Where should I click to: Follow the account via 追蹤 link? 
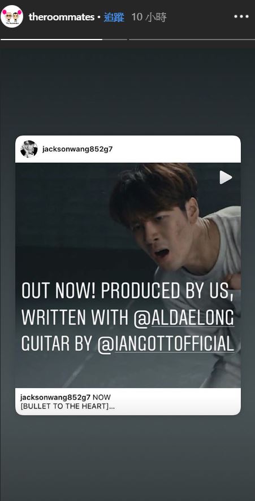pos(114,17)
